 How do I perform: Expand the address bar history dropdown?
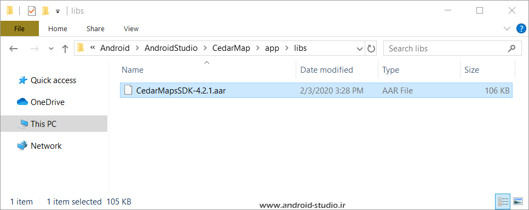point(360,49)
